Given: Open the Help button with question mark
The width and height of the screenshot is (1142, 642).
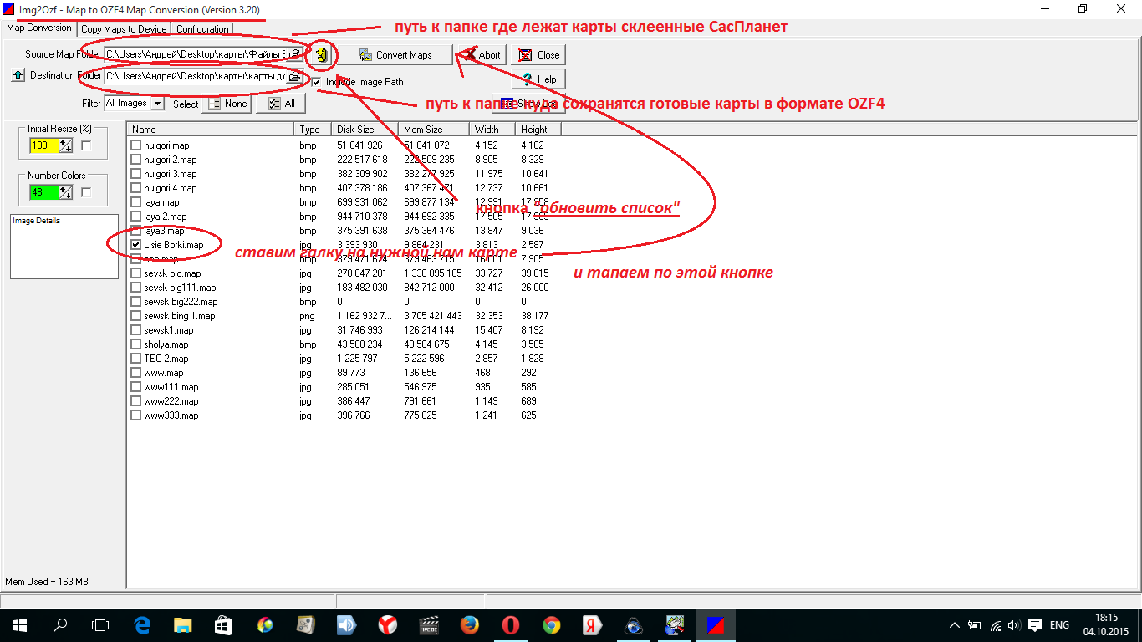Looking at the screenshot, I should pyautogui.click(x=538, y=79).
